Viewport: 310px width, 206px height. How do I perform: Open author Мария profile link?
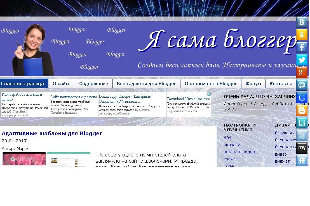23,148
